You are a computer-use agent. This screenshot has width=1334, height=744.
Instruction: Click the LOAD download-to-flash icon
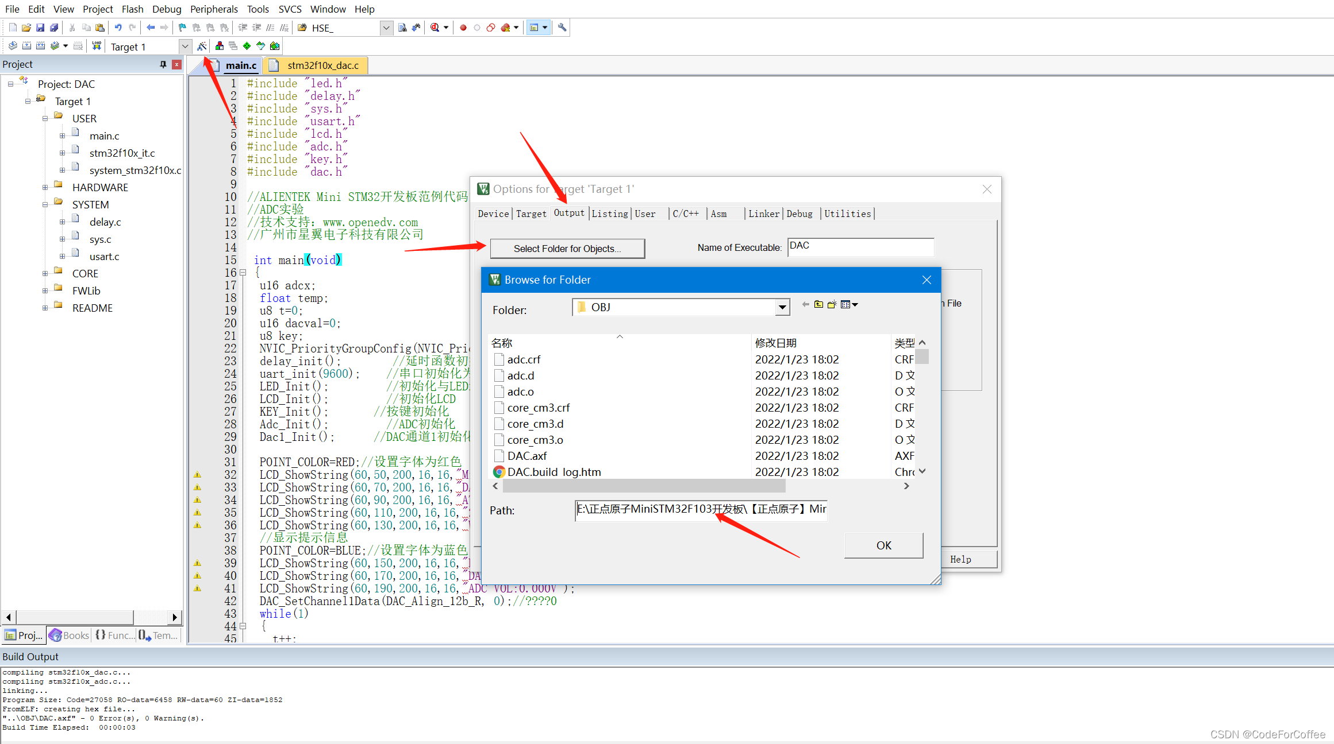(x=97, y=46)
